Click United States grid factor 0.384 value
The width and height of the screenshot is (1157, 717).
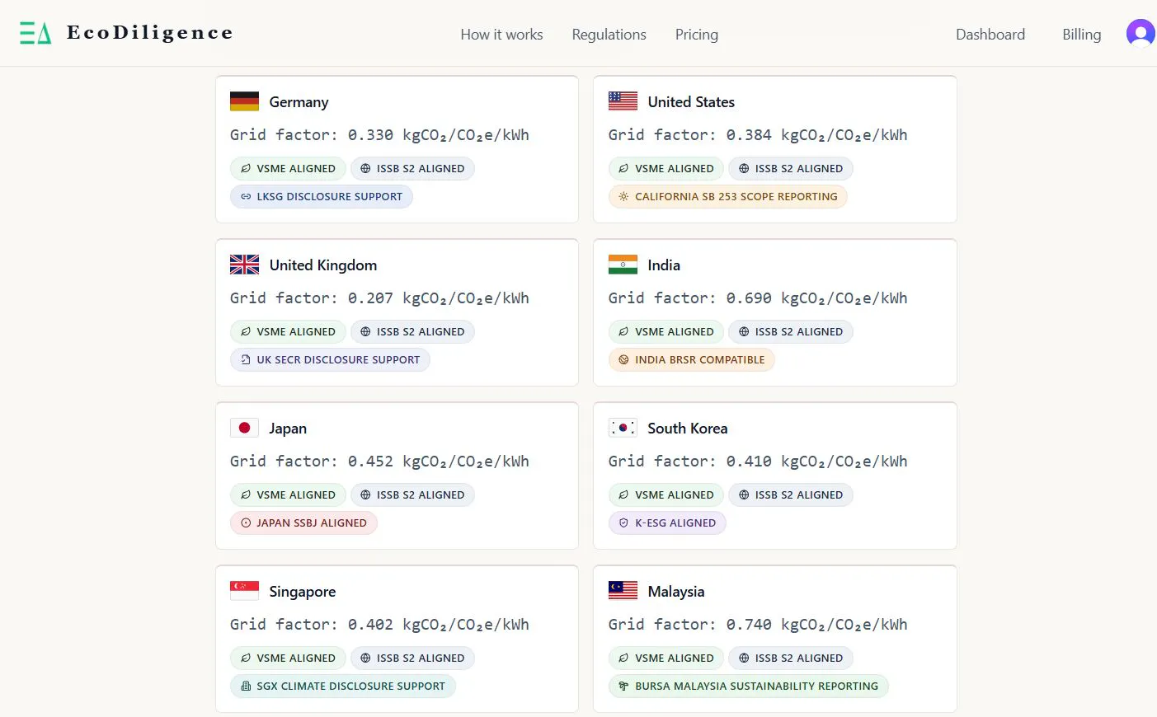pos(749,135)
